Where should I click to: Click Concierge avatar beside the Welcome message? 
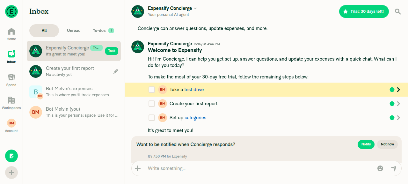[x=138, y=47]
